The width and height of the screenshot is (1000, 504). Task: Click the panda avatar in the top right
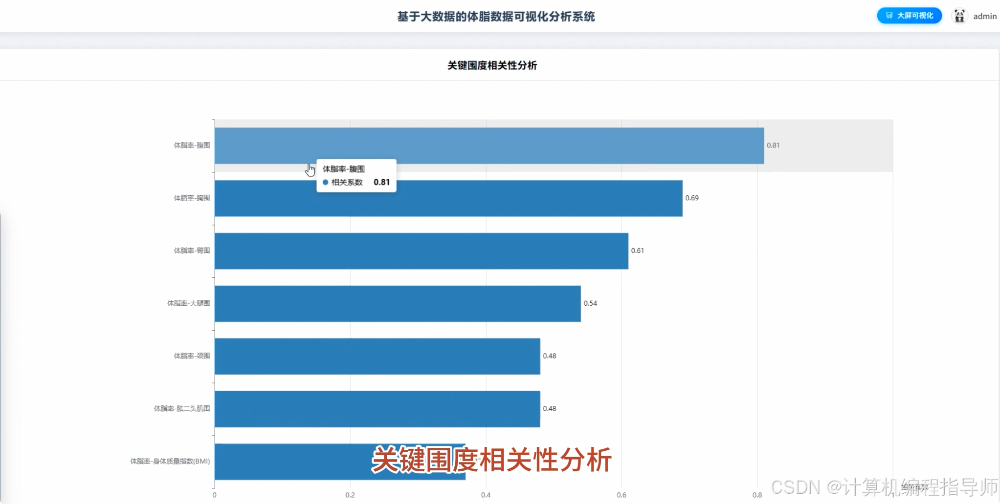coord(960,15)
